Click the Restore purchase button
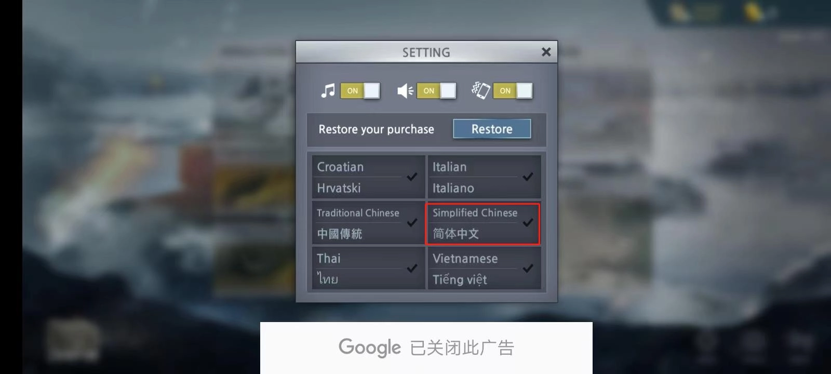 [x=492, y=129]
